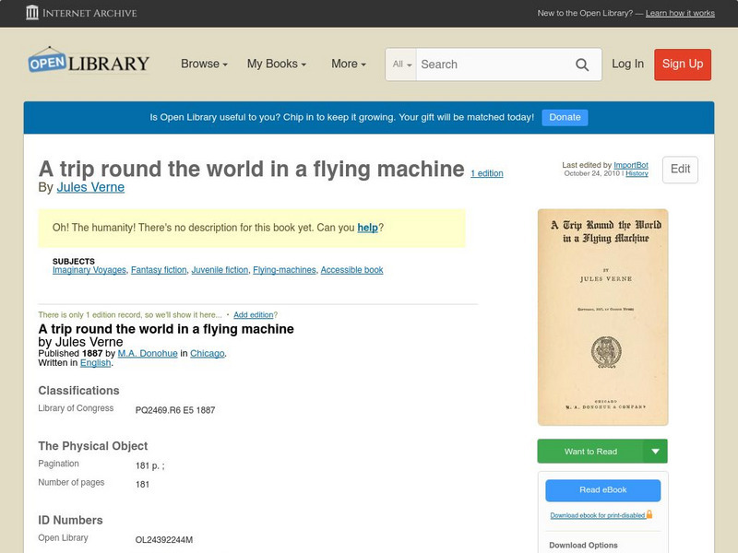Click the Open Library logo

click(x=88, y=61)
